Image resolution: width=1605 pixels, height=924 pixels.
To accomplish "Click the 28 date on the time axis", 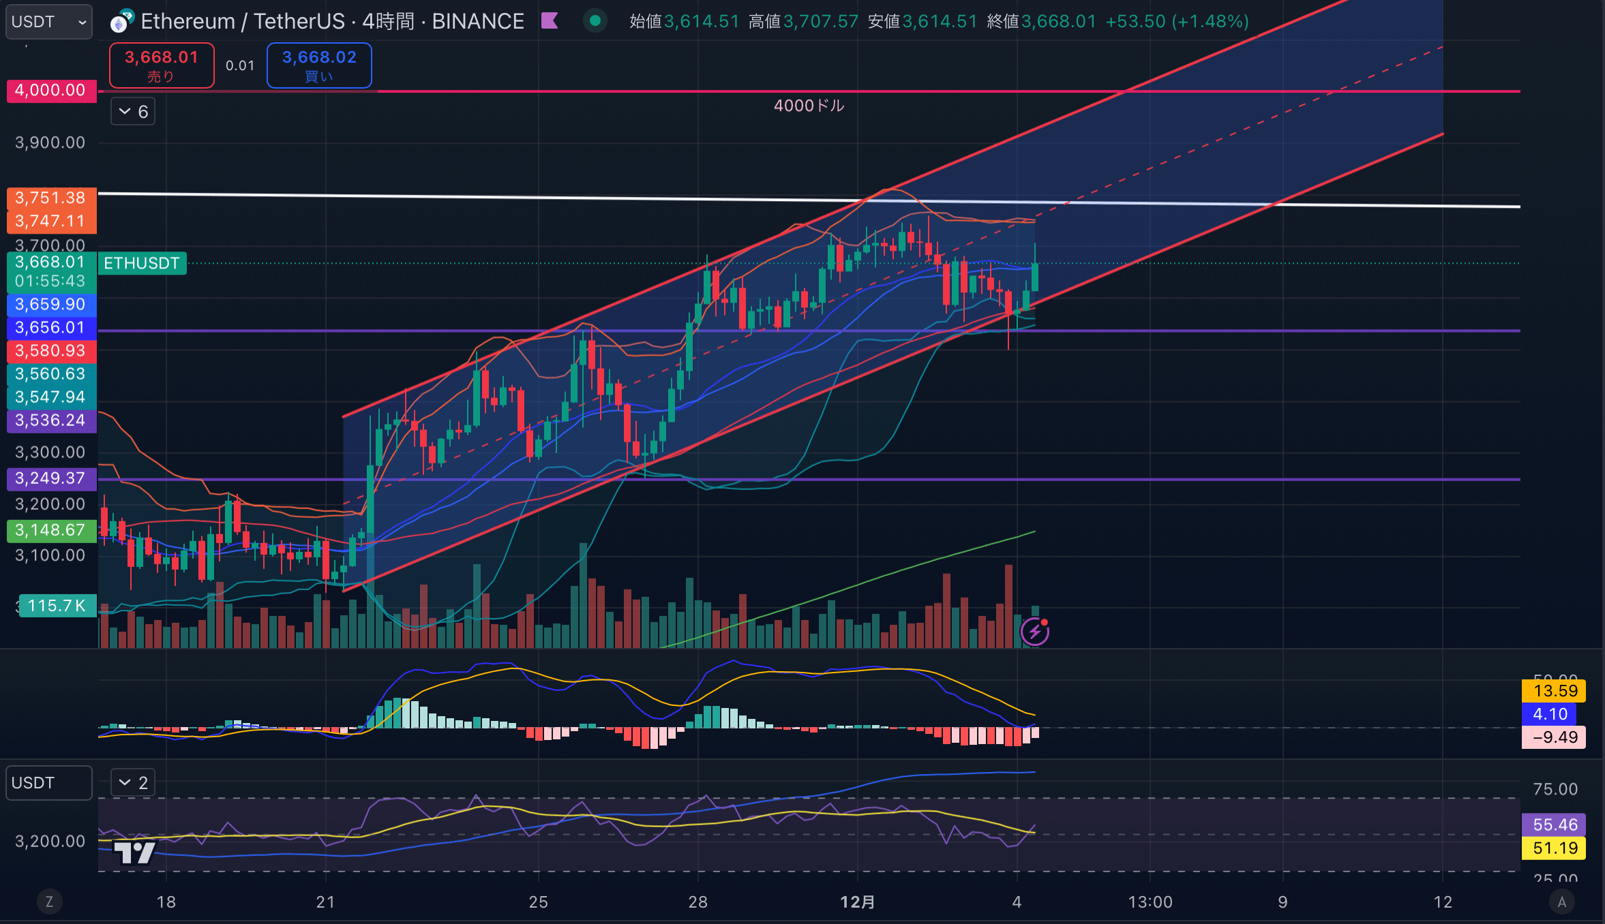I will pyautogui.click(x=697, y=902).
